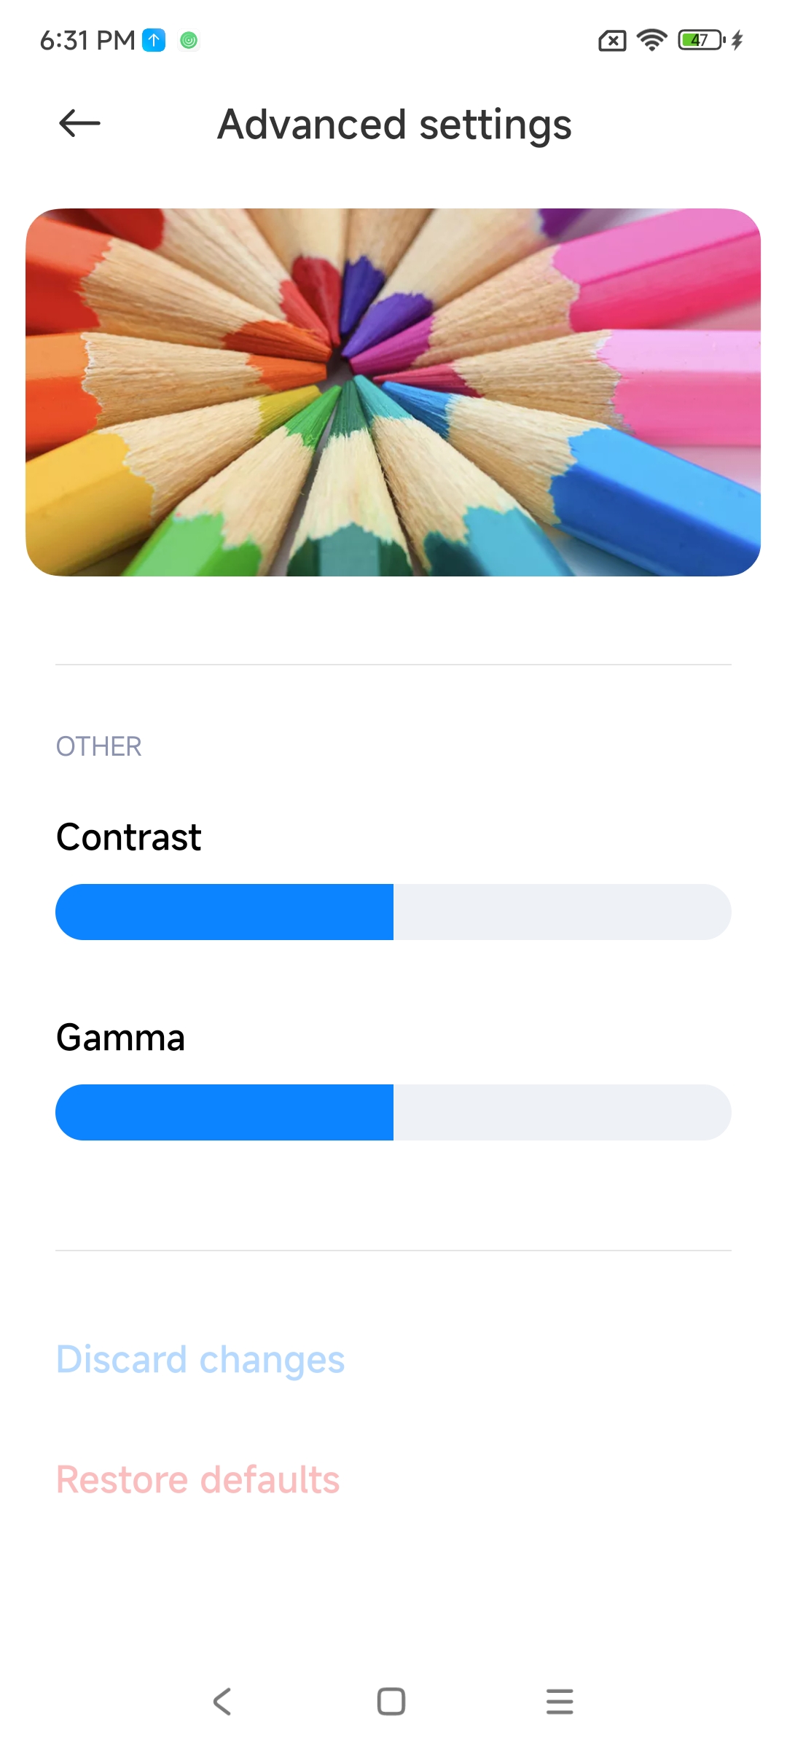Go back using the header arrow
Screen dimensions: 787x1749
[79, 123]
